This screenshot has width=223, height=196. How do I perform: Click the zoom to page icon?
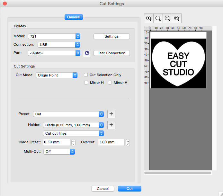click(176, 19)
